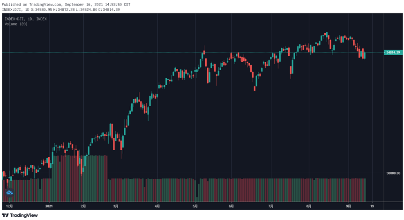The height and width of the screenshot is (220, 404).
Task: Click the 30000.00 price axis label
Action: (x=393, y=173)
